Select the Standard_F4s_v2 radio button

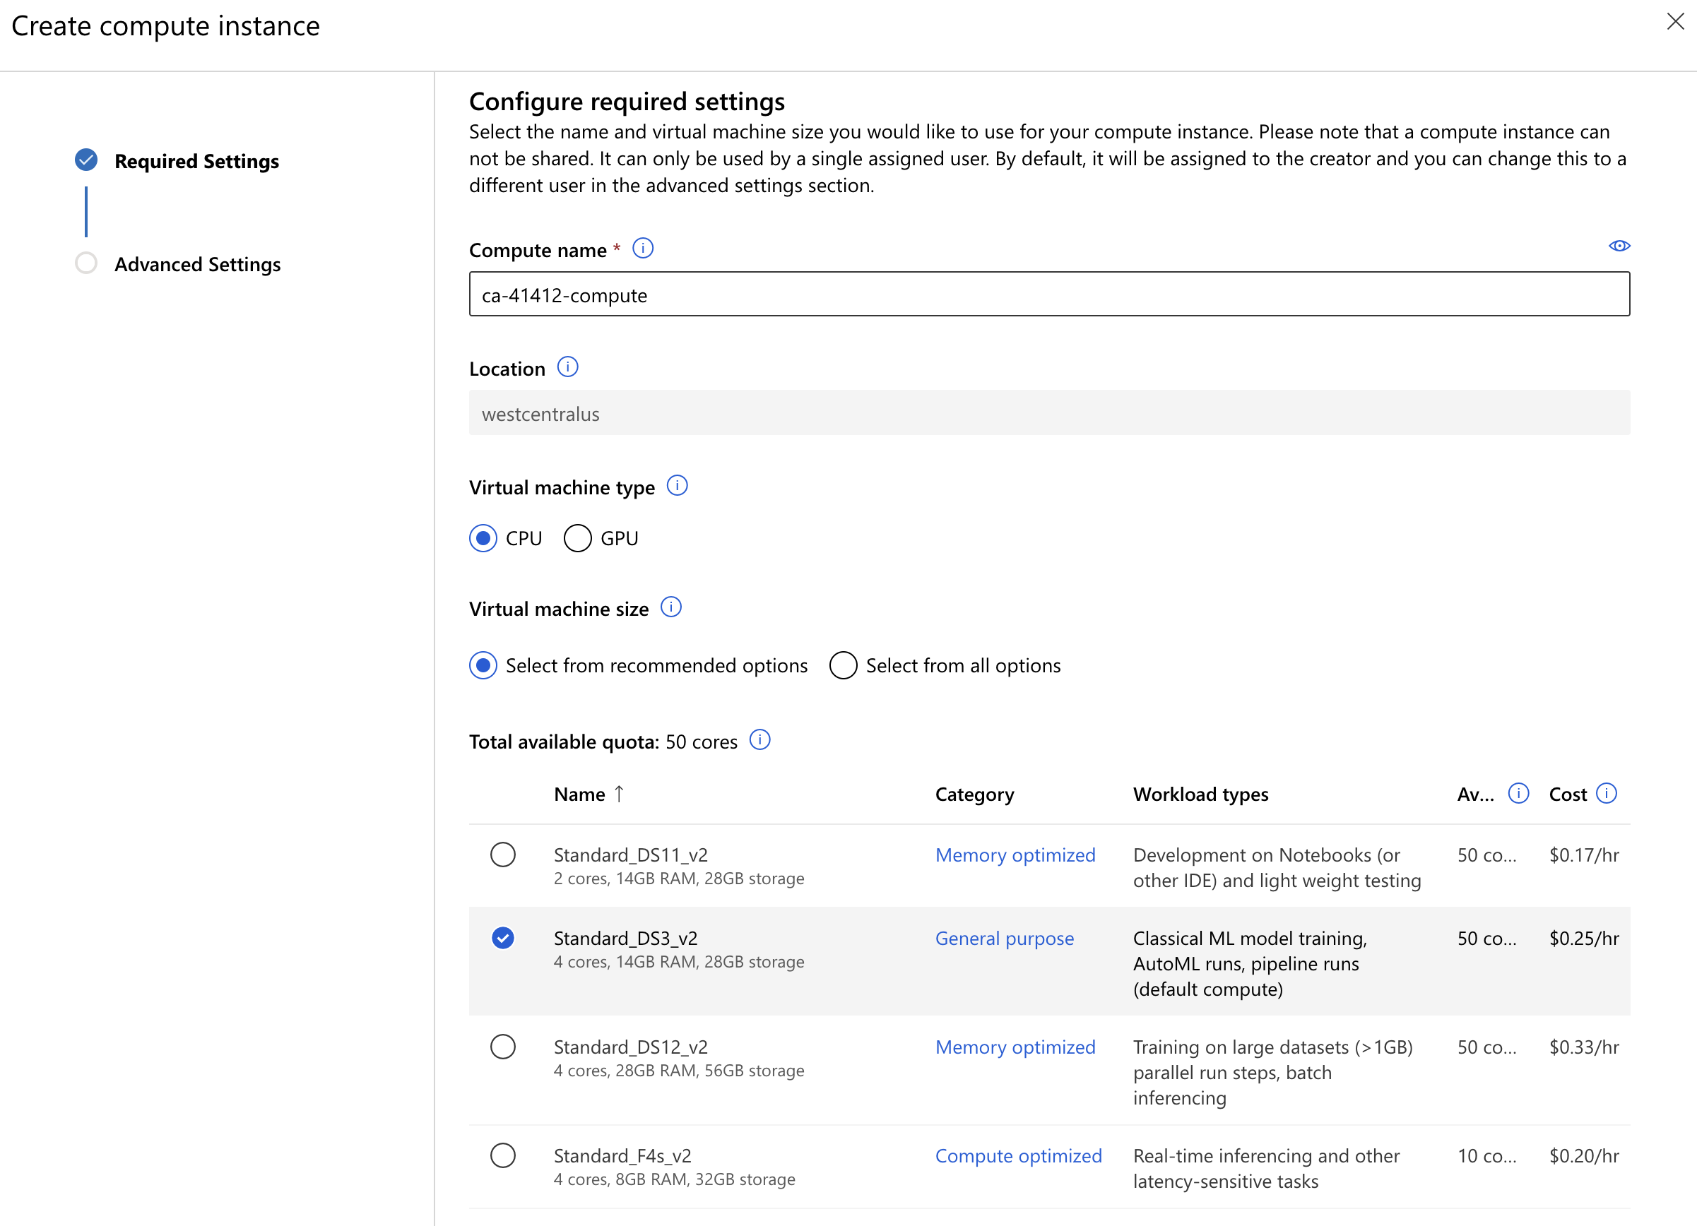[503, 1155]
